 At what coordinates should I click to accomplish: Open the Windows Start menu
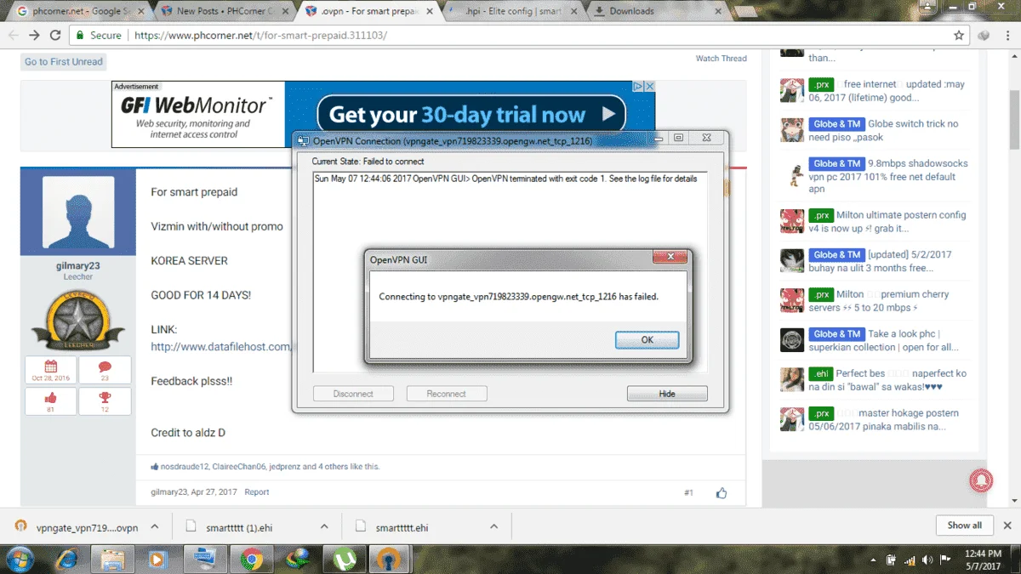point(20,560)
